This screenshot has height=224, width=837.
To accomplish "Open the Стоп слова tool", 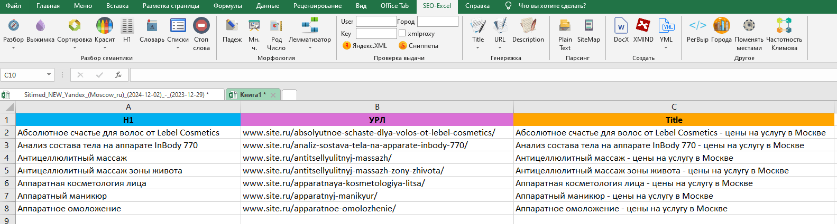I will click(201, 26).
